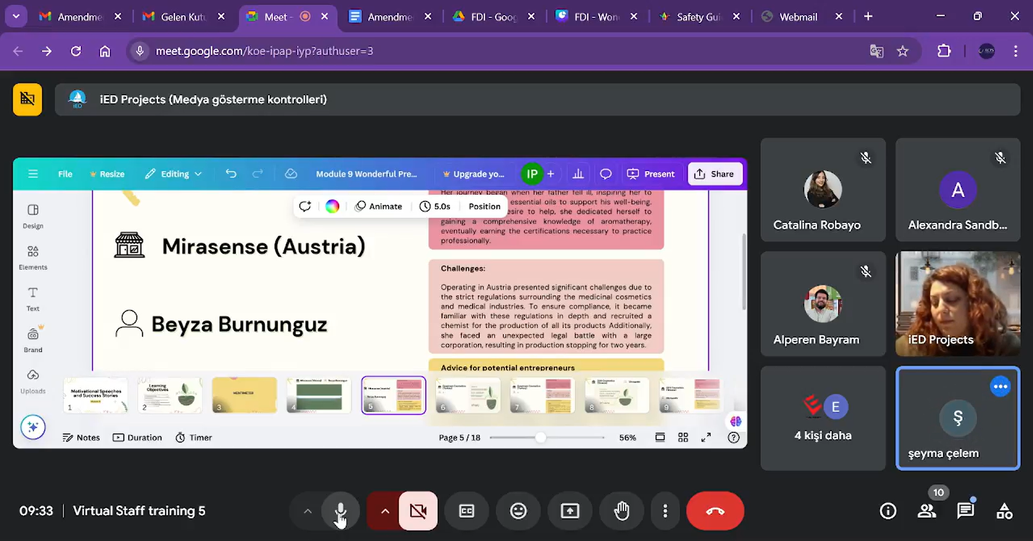Viewport: 1033px width, 541px height.
Task: Open meeting details info icon
Action: click(888, 511)
